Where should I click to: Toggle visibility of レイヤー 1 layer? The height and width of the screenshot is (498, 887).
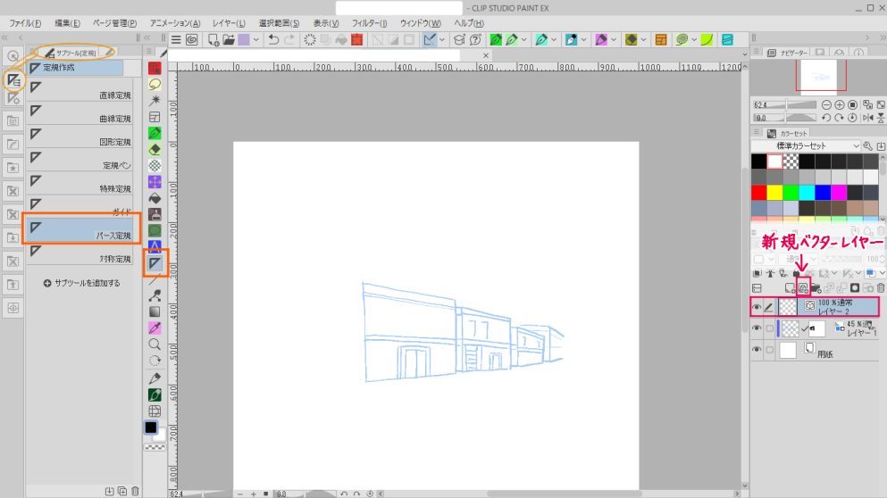757,328
